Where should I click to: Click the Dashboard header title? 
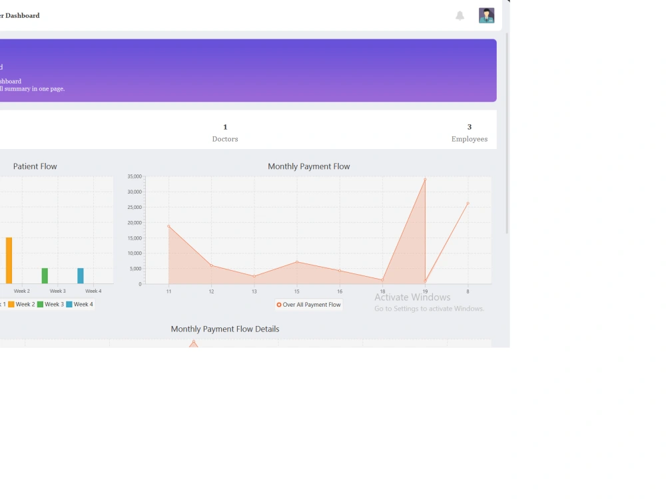pyautogui.click(x=20, y=15)
